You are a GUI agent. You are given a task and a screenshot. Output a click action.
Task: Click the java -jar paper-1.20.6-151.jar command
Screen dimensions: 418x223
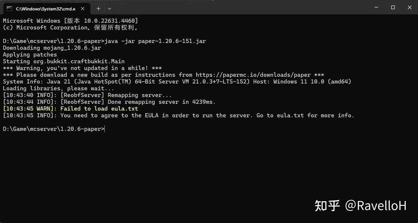[x=155, y=41]
